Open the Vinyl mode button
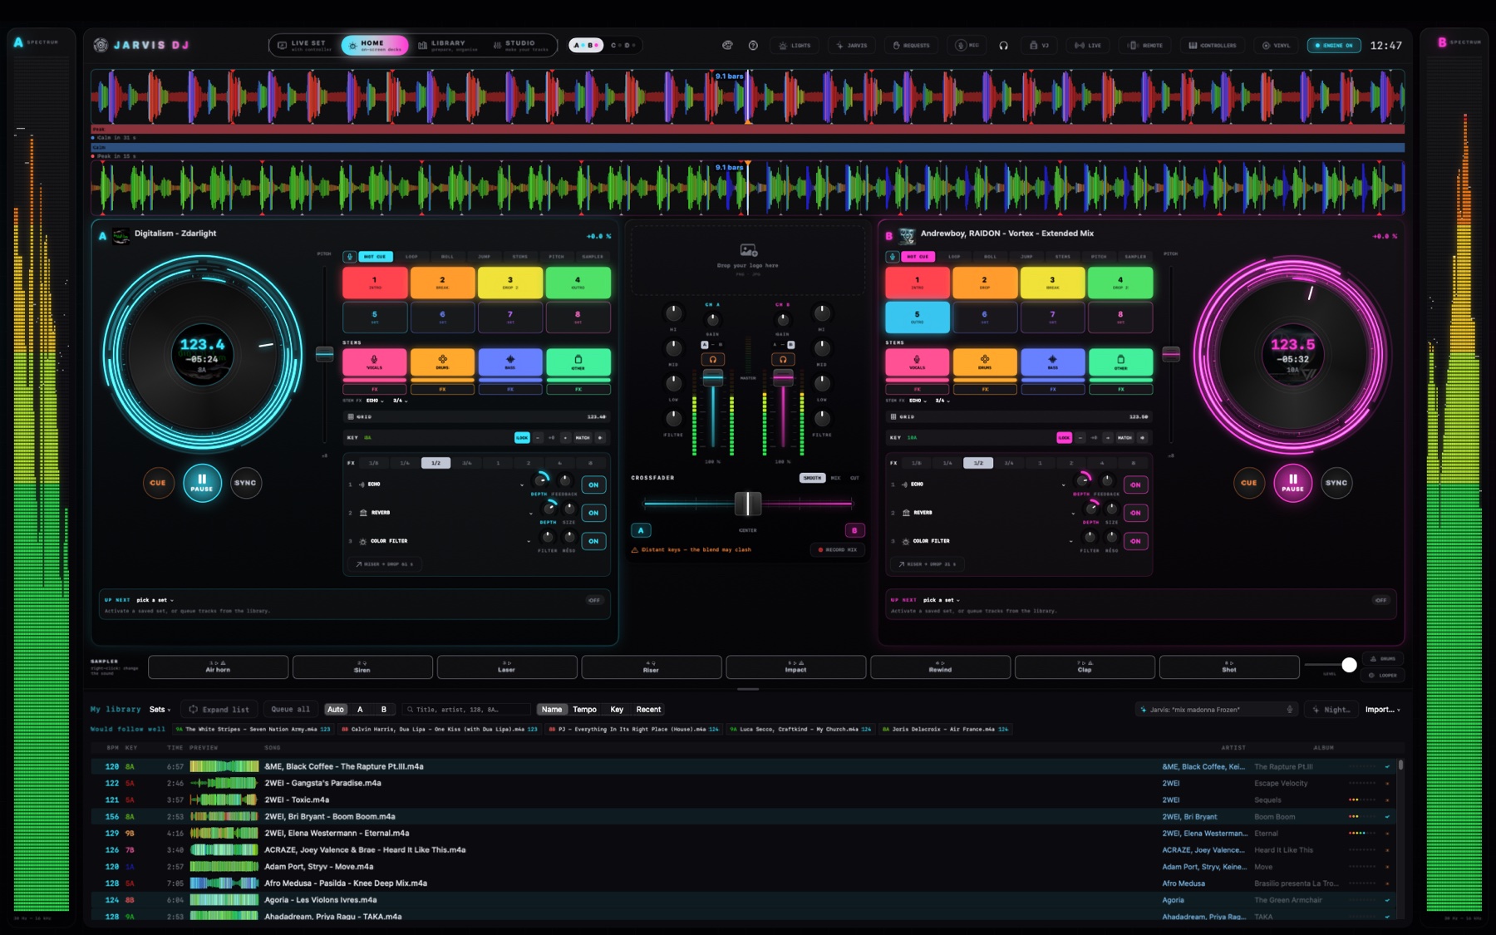This screenshot has width=1496, height=935. click(x=1276, y=46)
